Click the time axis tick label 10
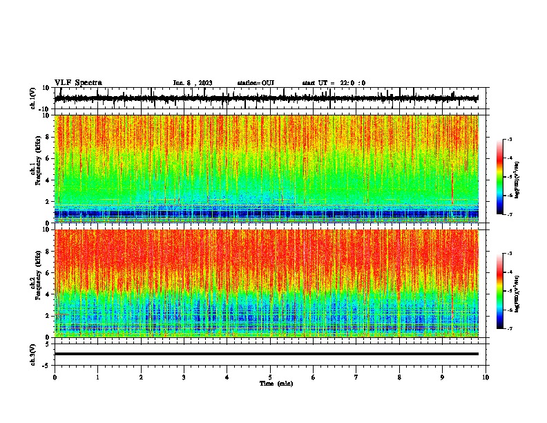The image size is (547, 423). (486, 377)
